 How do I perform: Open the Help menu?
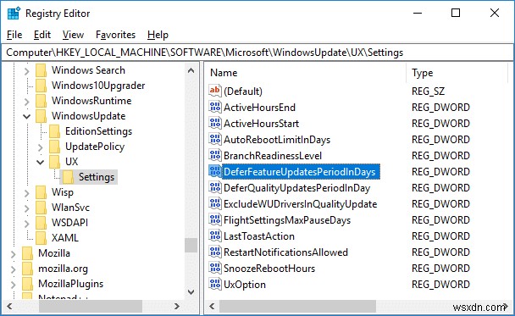point(158,35)
